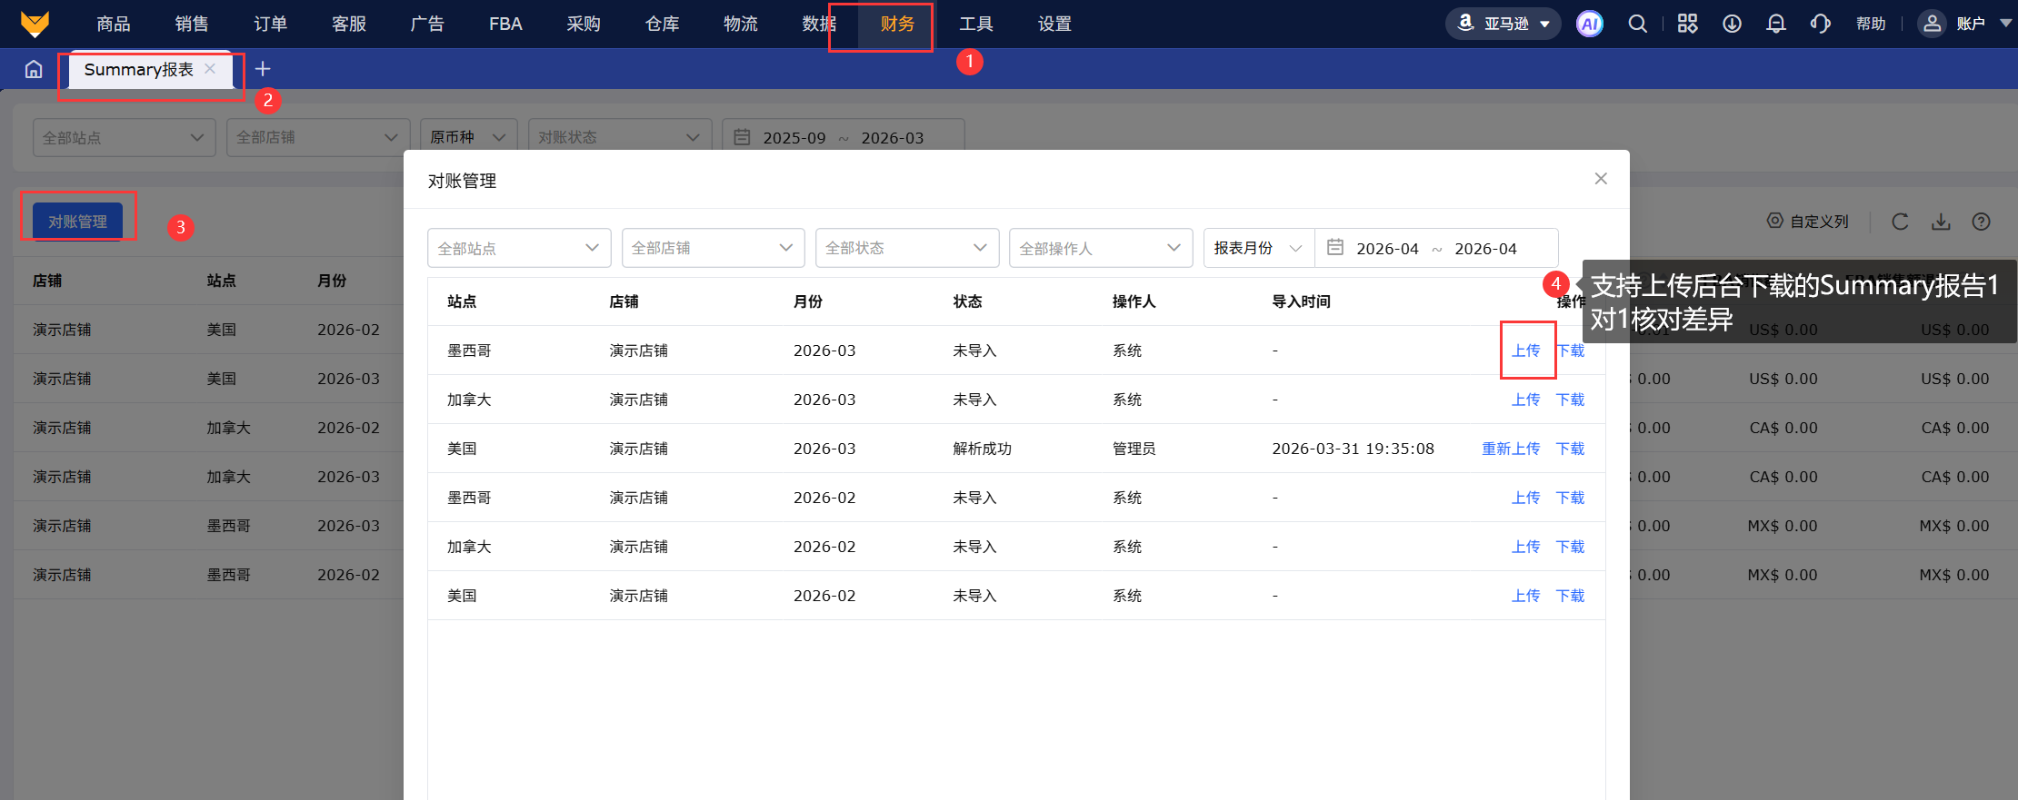The image size is (2018, 800).
Task: Expand the 全部状态 dropdown
Action: pyautogui.click(x=906, y=248)
